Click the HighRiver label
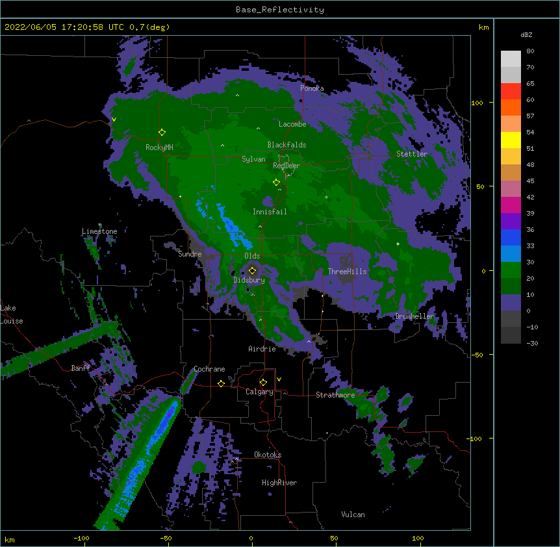 click(279, 483)
